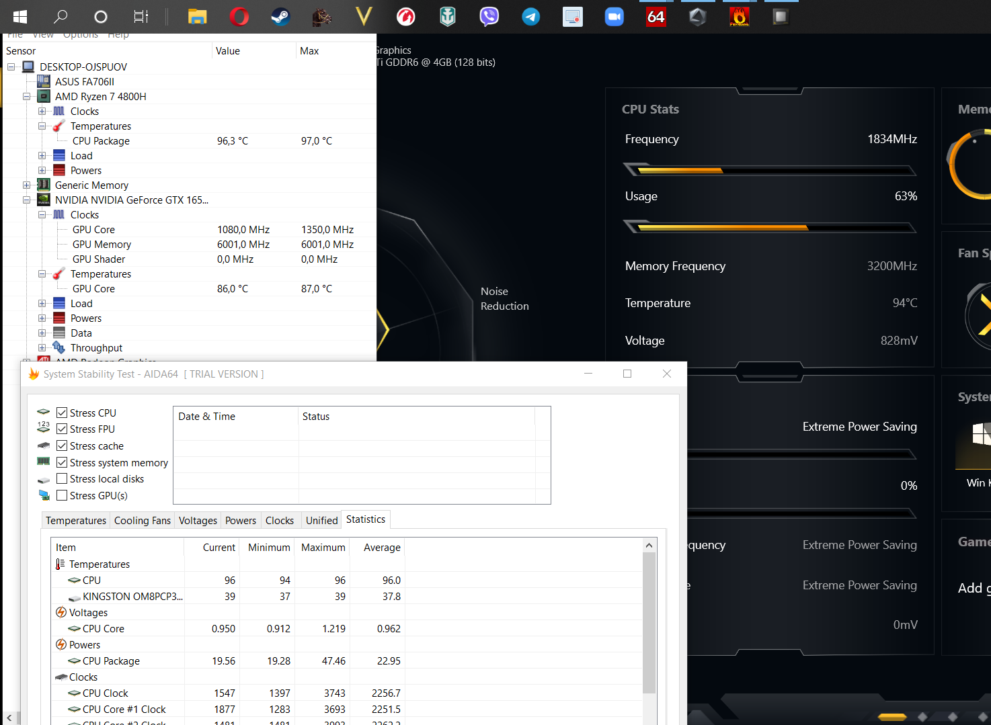Viewport: 991px width, 725px height.
Task: Select the Voltages tab
Action: point(198,520)
